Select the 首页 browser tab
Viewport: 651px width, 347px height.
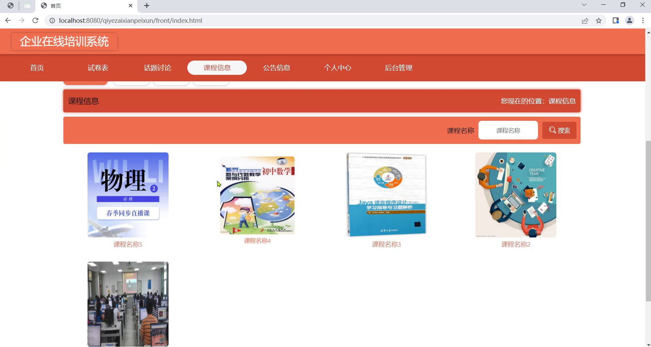(x=87, y=6)
